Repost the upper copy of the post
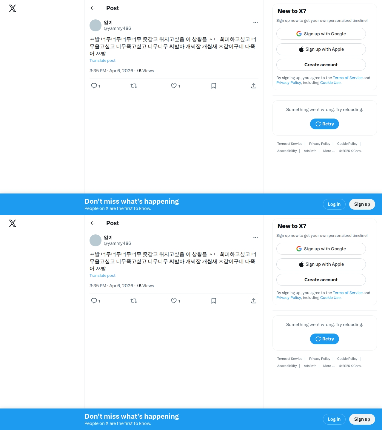This screenshot has height=430, width=382. (x=134, y=86)
